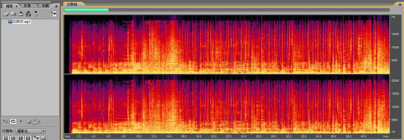Image resolution: width=404 pixels, height=140 pixels.
Task: Open the 主群組 panel flyout menu arrow
Action: (x=400, y=4)
